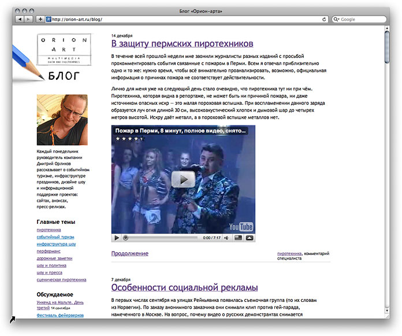Toggle the video player size icon
Screen dimensions: 402x336
(238, 238)
